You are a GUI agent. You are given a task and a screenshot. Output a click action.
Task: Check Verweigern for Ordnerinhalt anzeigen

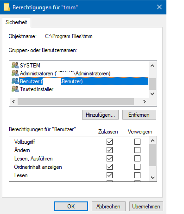[x=137, y=167]
